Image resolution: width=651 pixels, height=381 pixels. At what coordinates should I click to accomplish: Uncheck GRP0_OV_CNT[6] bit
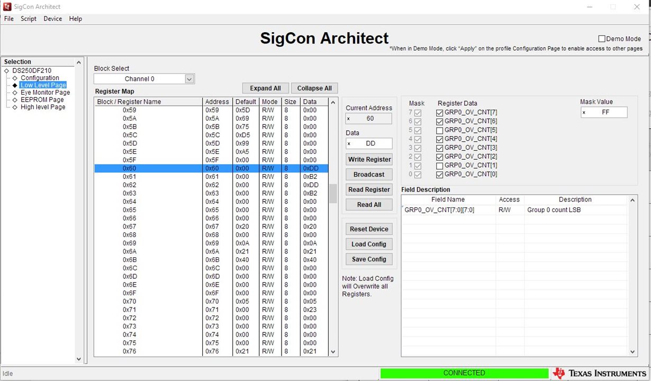(440, 121)
